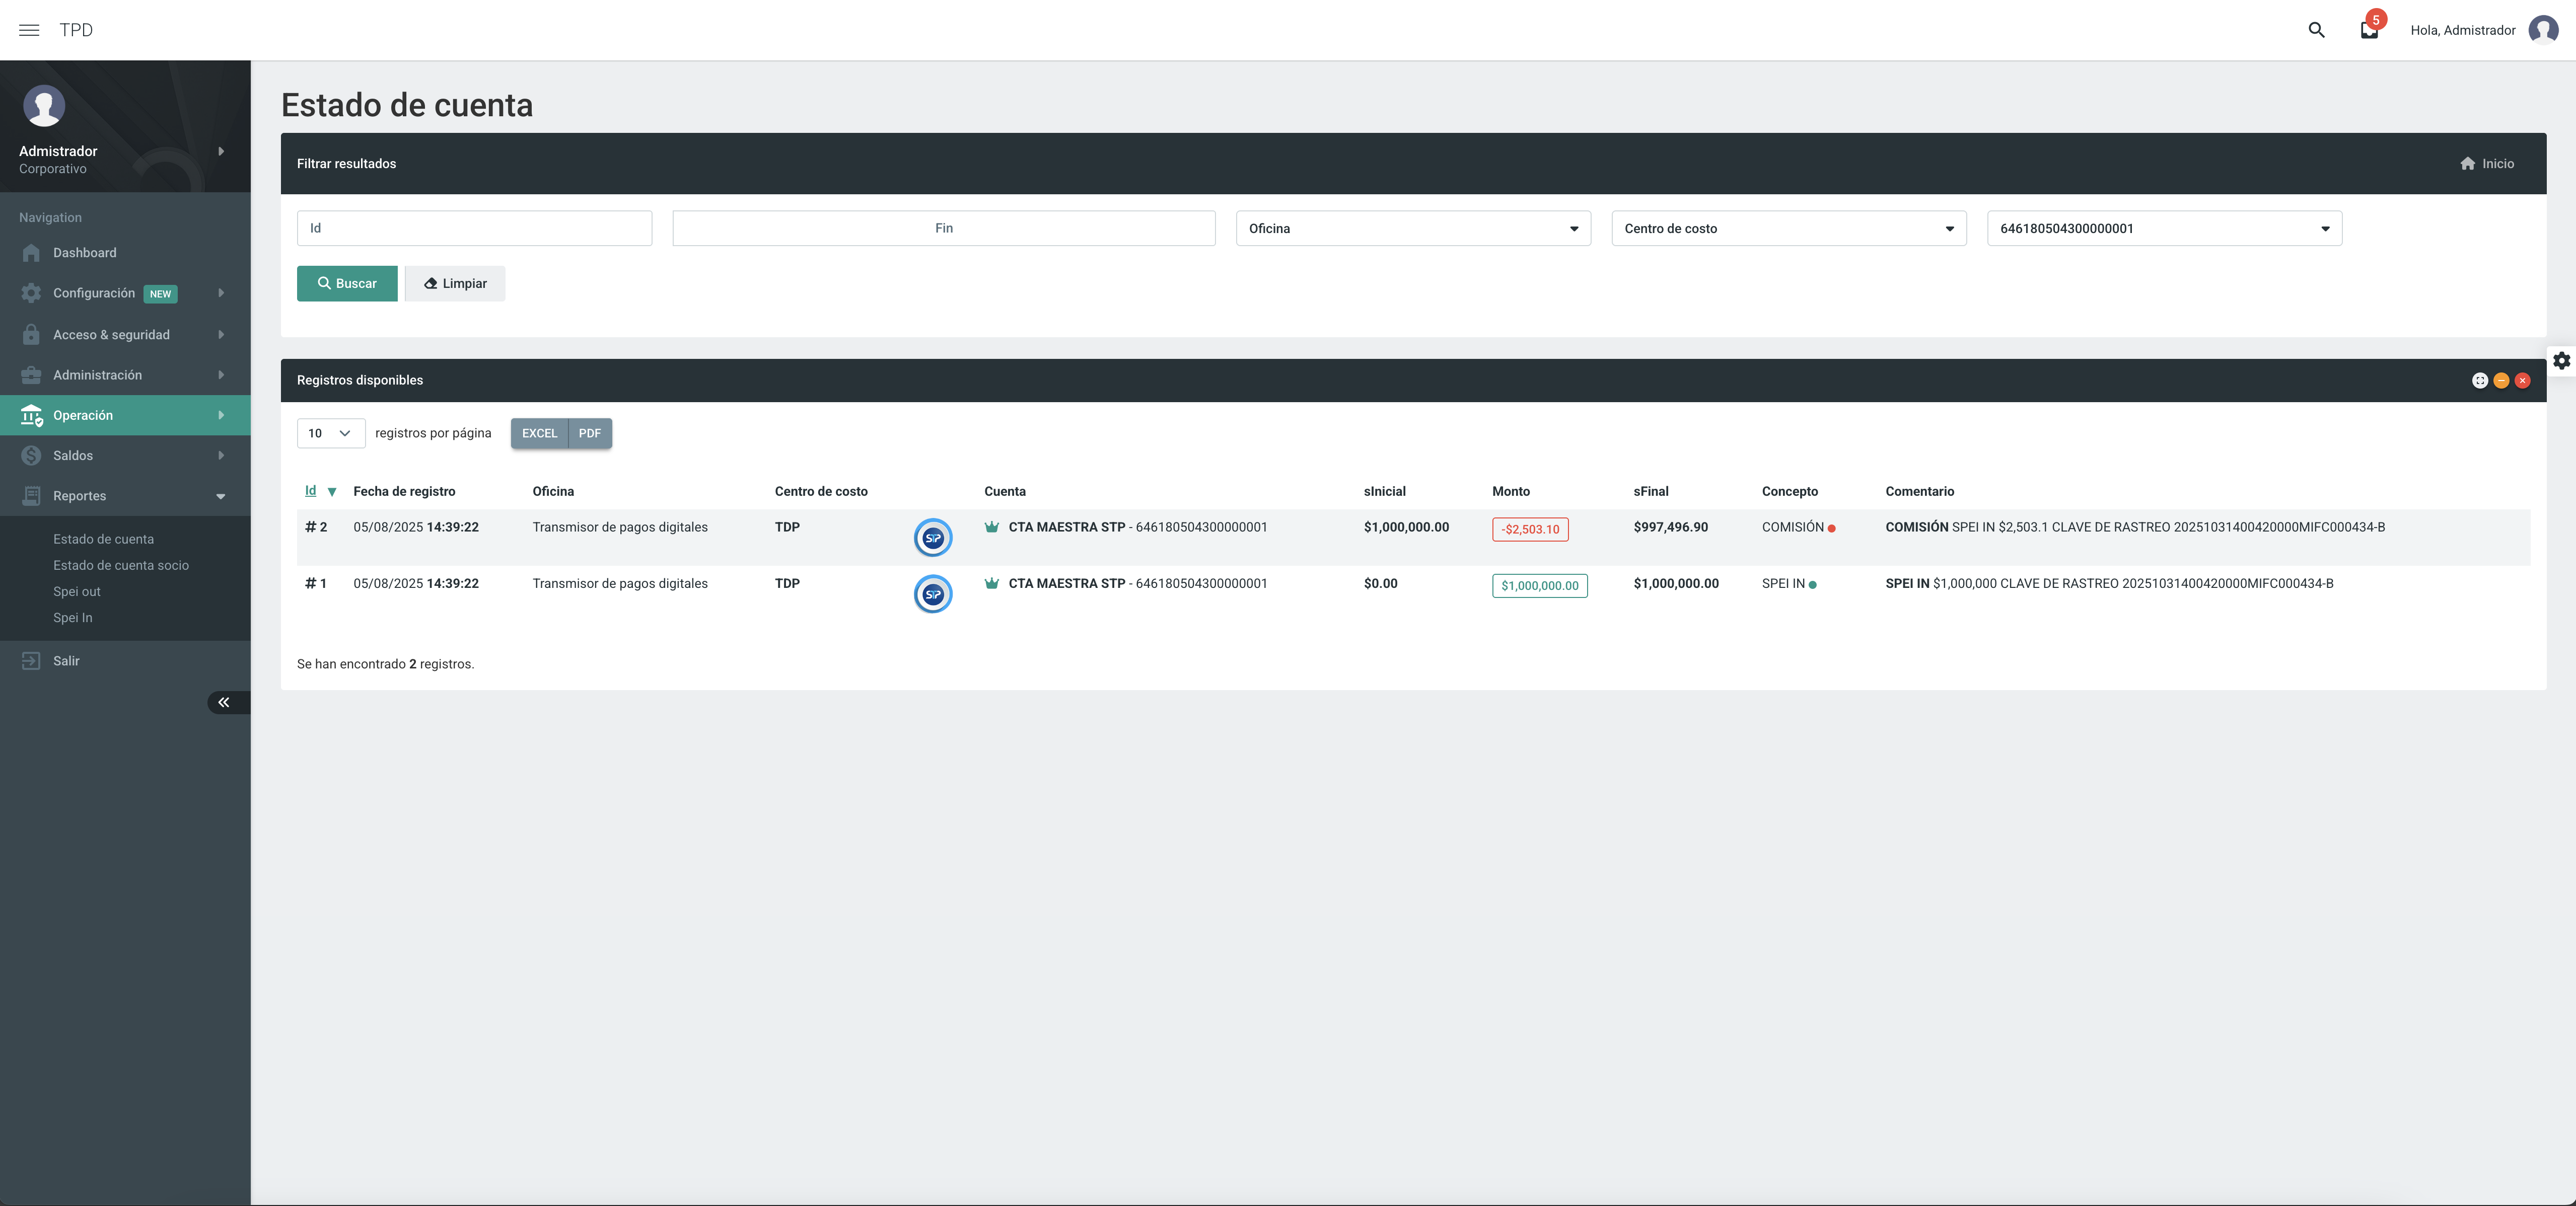
Task: Export records with the EXCEL button
Action: coord(539,433)
